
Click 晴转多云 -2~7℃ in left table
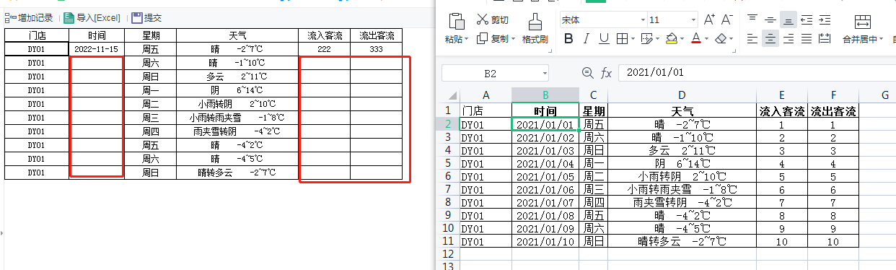click(237, 173)
